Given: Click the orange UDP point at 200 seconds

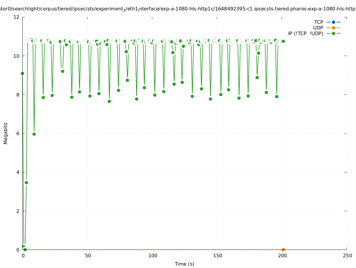Looking at the screenshot, I should tap(283, 250).
